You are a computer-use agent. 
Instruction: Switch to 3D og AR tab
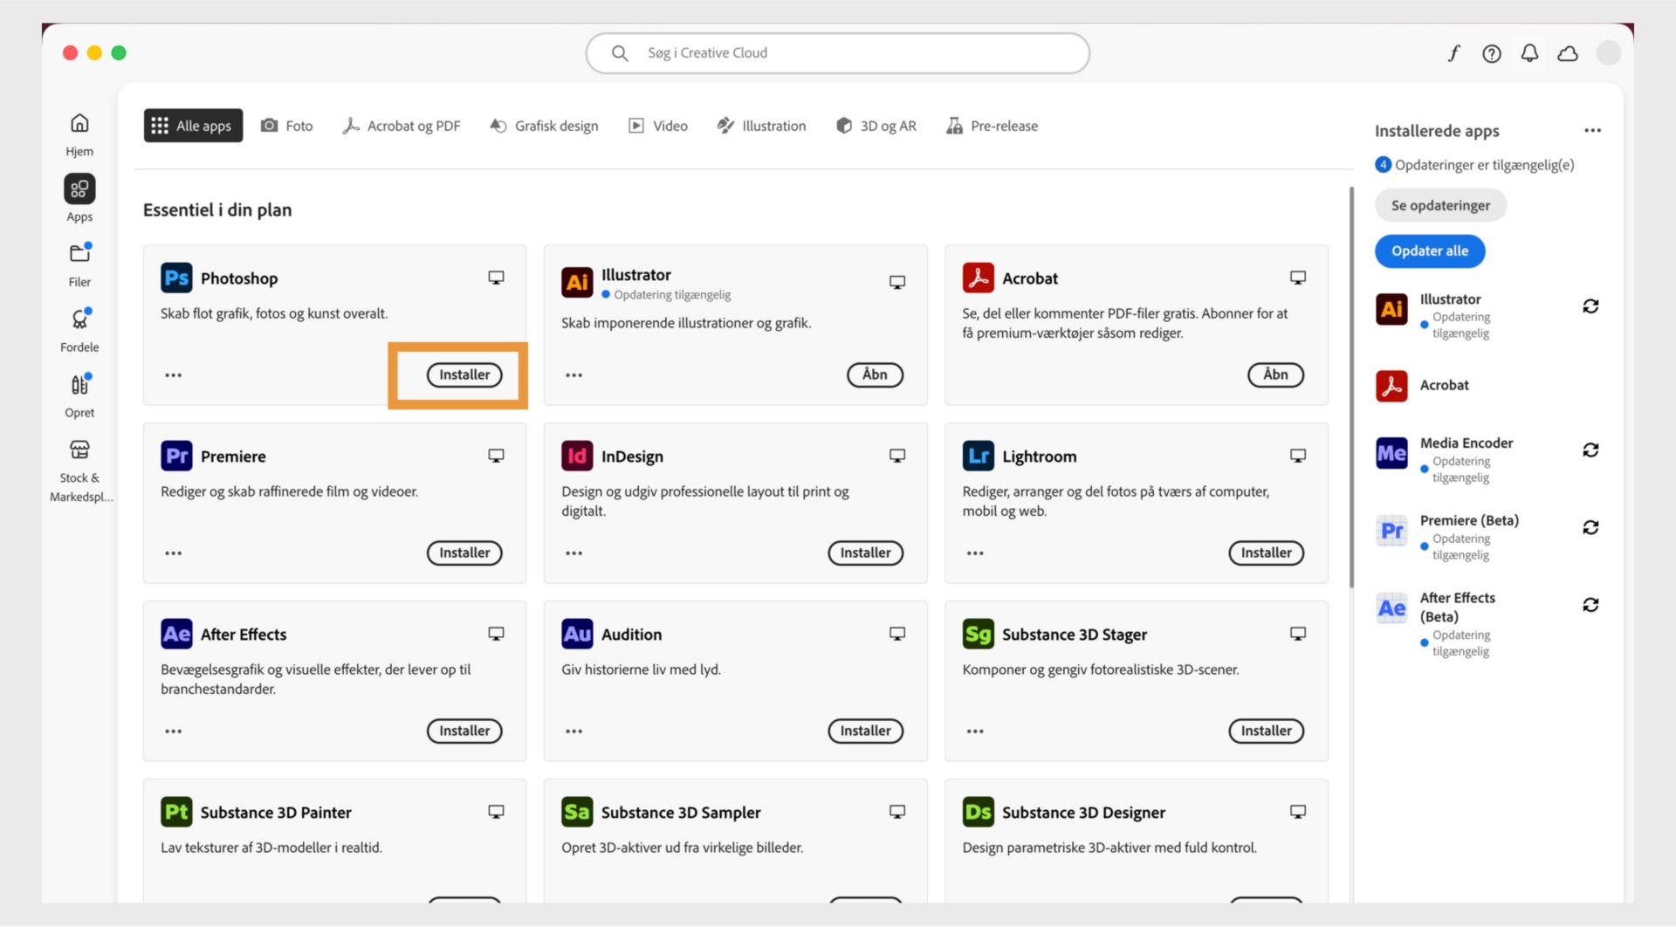(x=876, y=126)
